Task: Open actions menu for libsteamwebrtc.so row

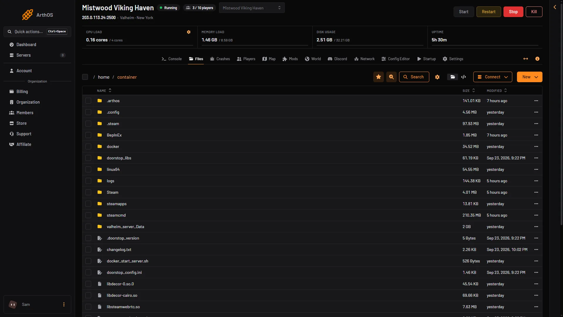Action: [x=536, y=307]
